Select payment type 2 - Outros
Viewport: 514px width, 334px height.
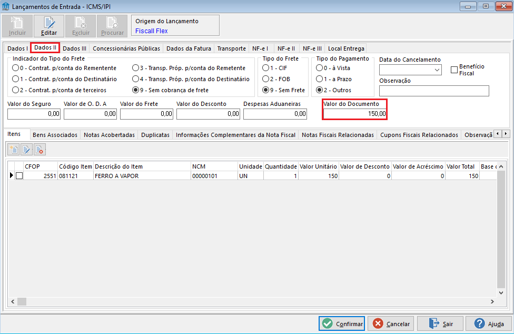[x=334, y=90]
